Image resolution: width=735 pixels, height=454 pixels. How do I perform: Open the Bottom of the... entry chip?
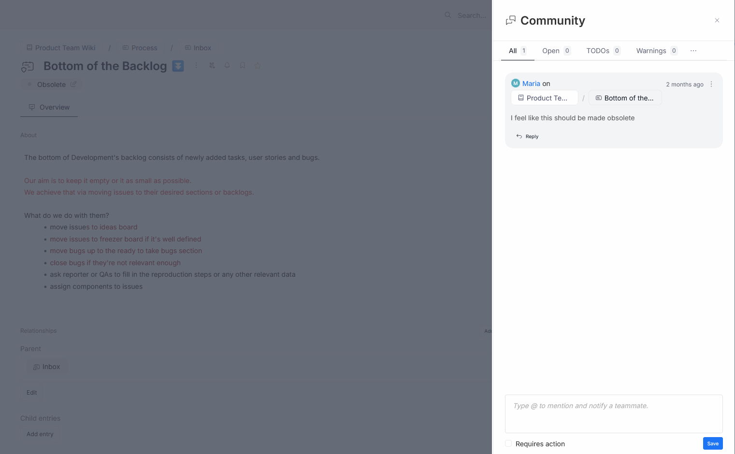[x=625, y=98]
